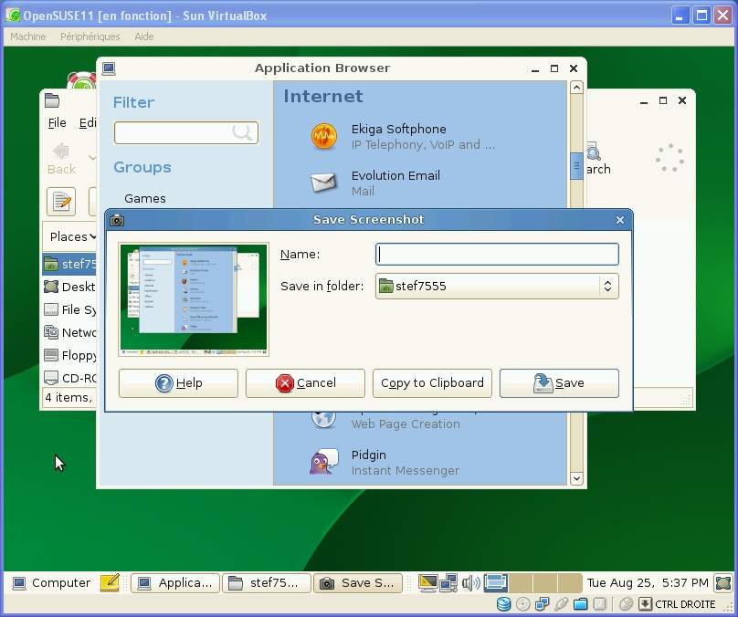This screenshot has width=738, height=617.
Task: Select the Games group
Action: click(x=145, y=198)
